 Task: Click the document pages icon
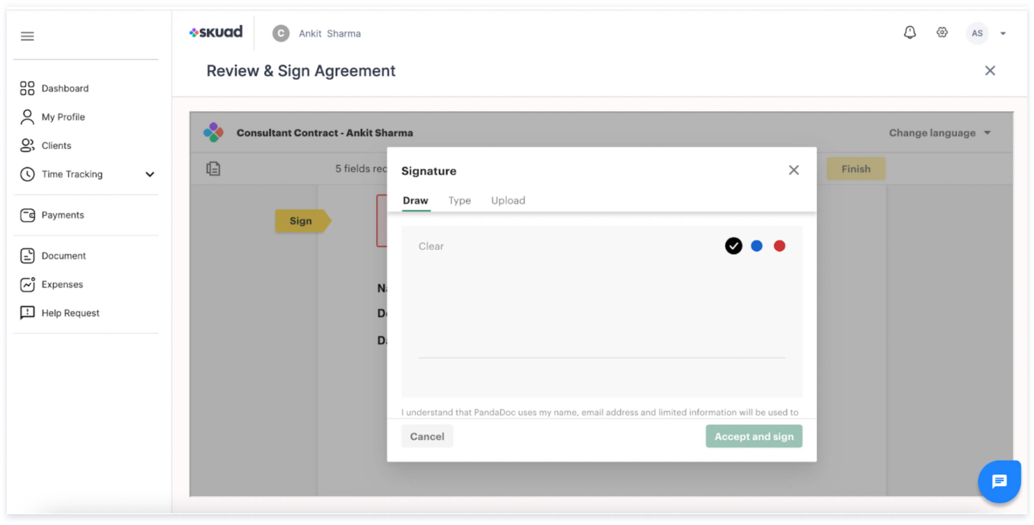click(x=213, y=169)
